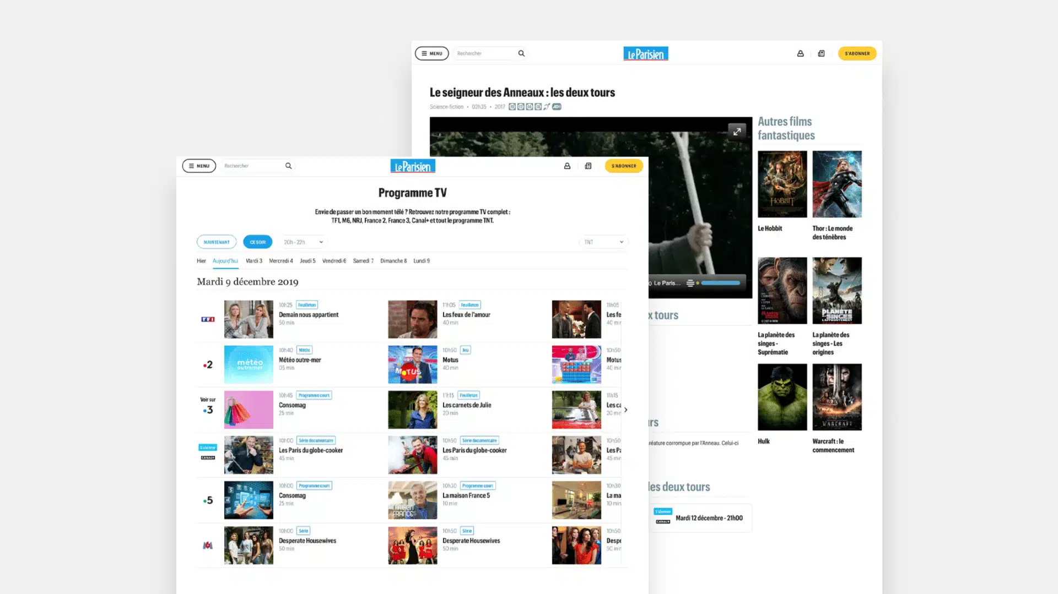Open user account icon in Programme TV window
Screen dimensions: 1058x594
pyautogui.click(x=567, y=166)
